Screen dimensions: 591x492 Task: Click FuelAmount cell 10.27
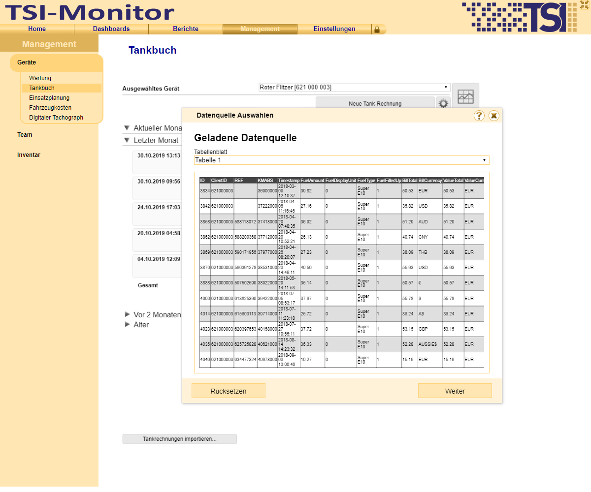click(312, 360)
